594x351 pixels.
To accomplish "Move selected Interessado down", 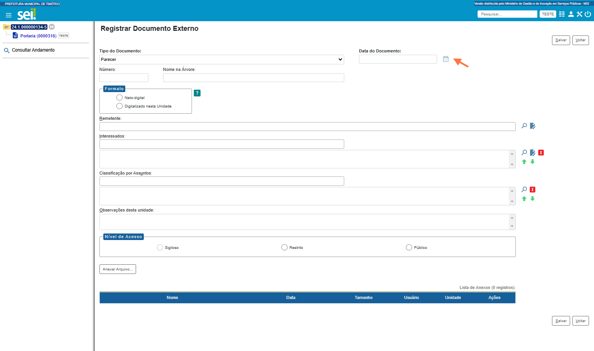I will (533, 162).
